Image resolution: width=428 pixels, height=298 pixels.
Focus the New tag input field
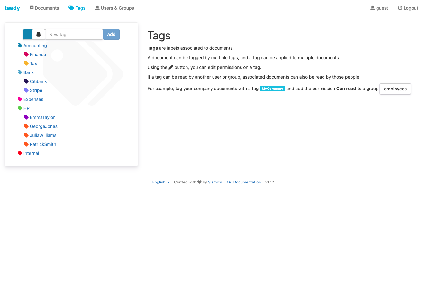click(x=74, y=34)
